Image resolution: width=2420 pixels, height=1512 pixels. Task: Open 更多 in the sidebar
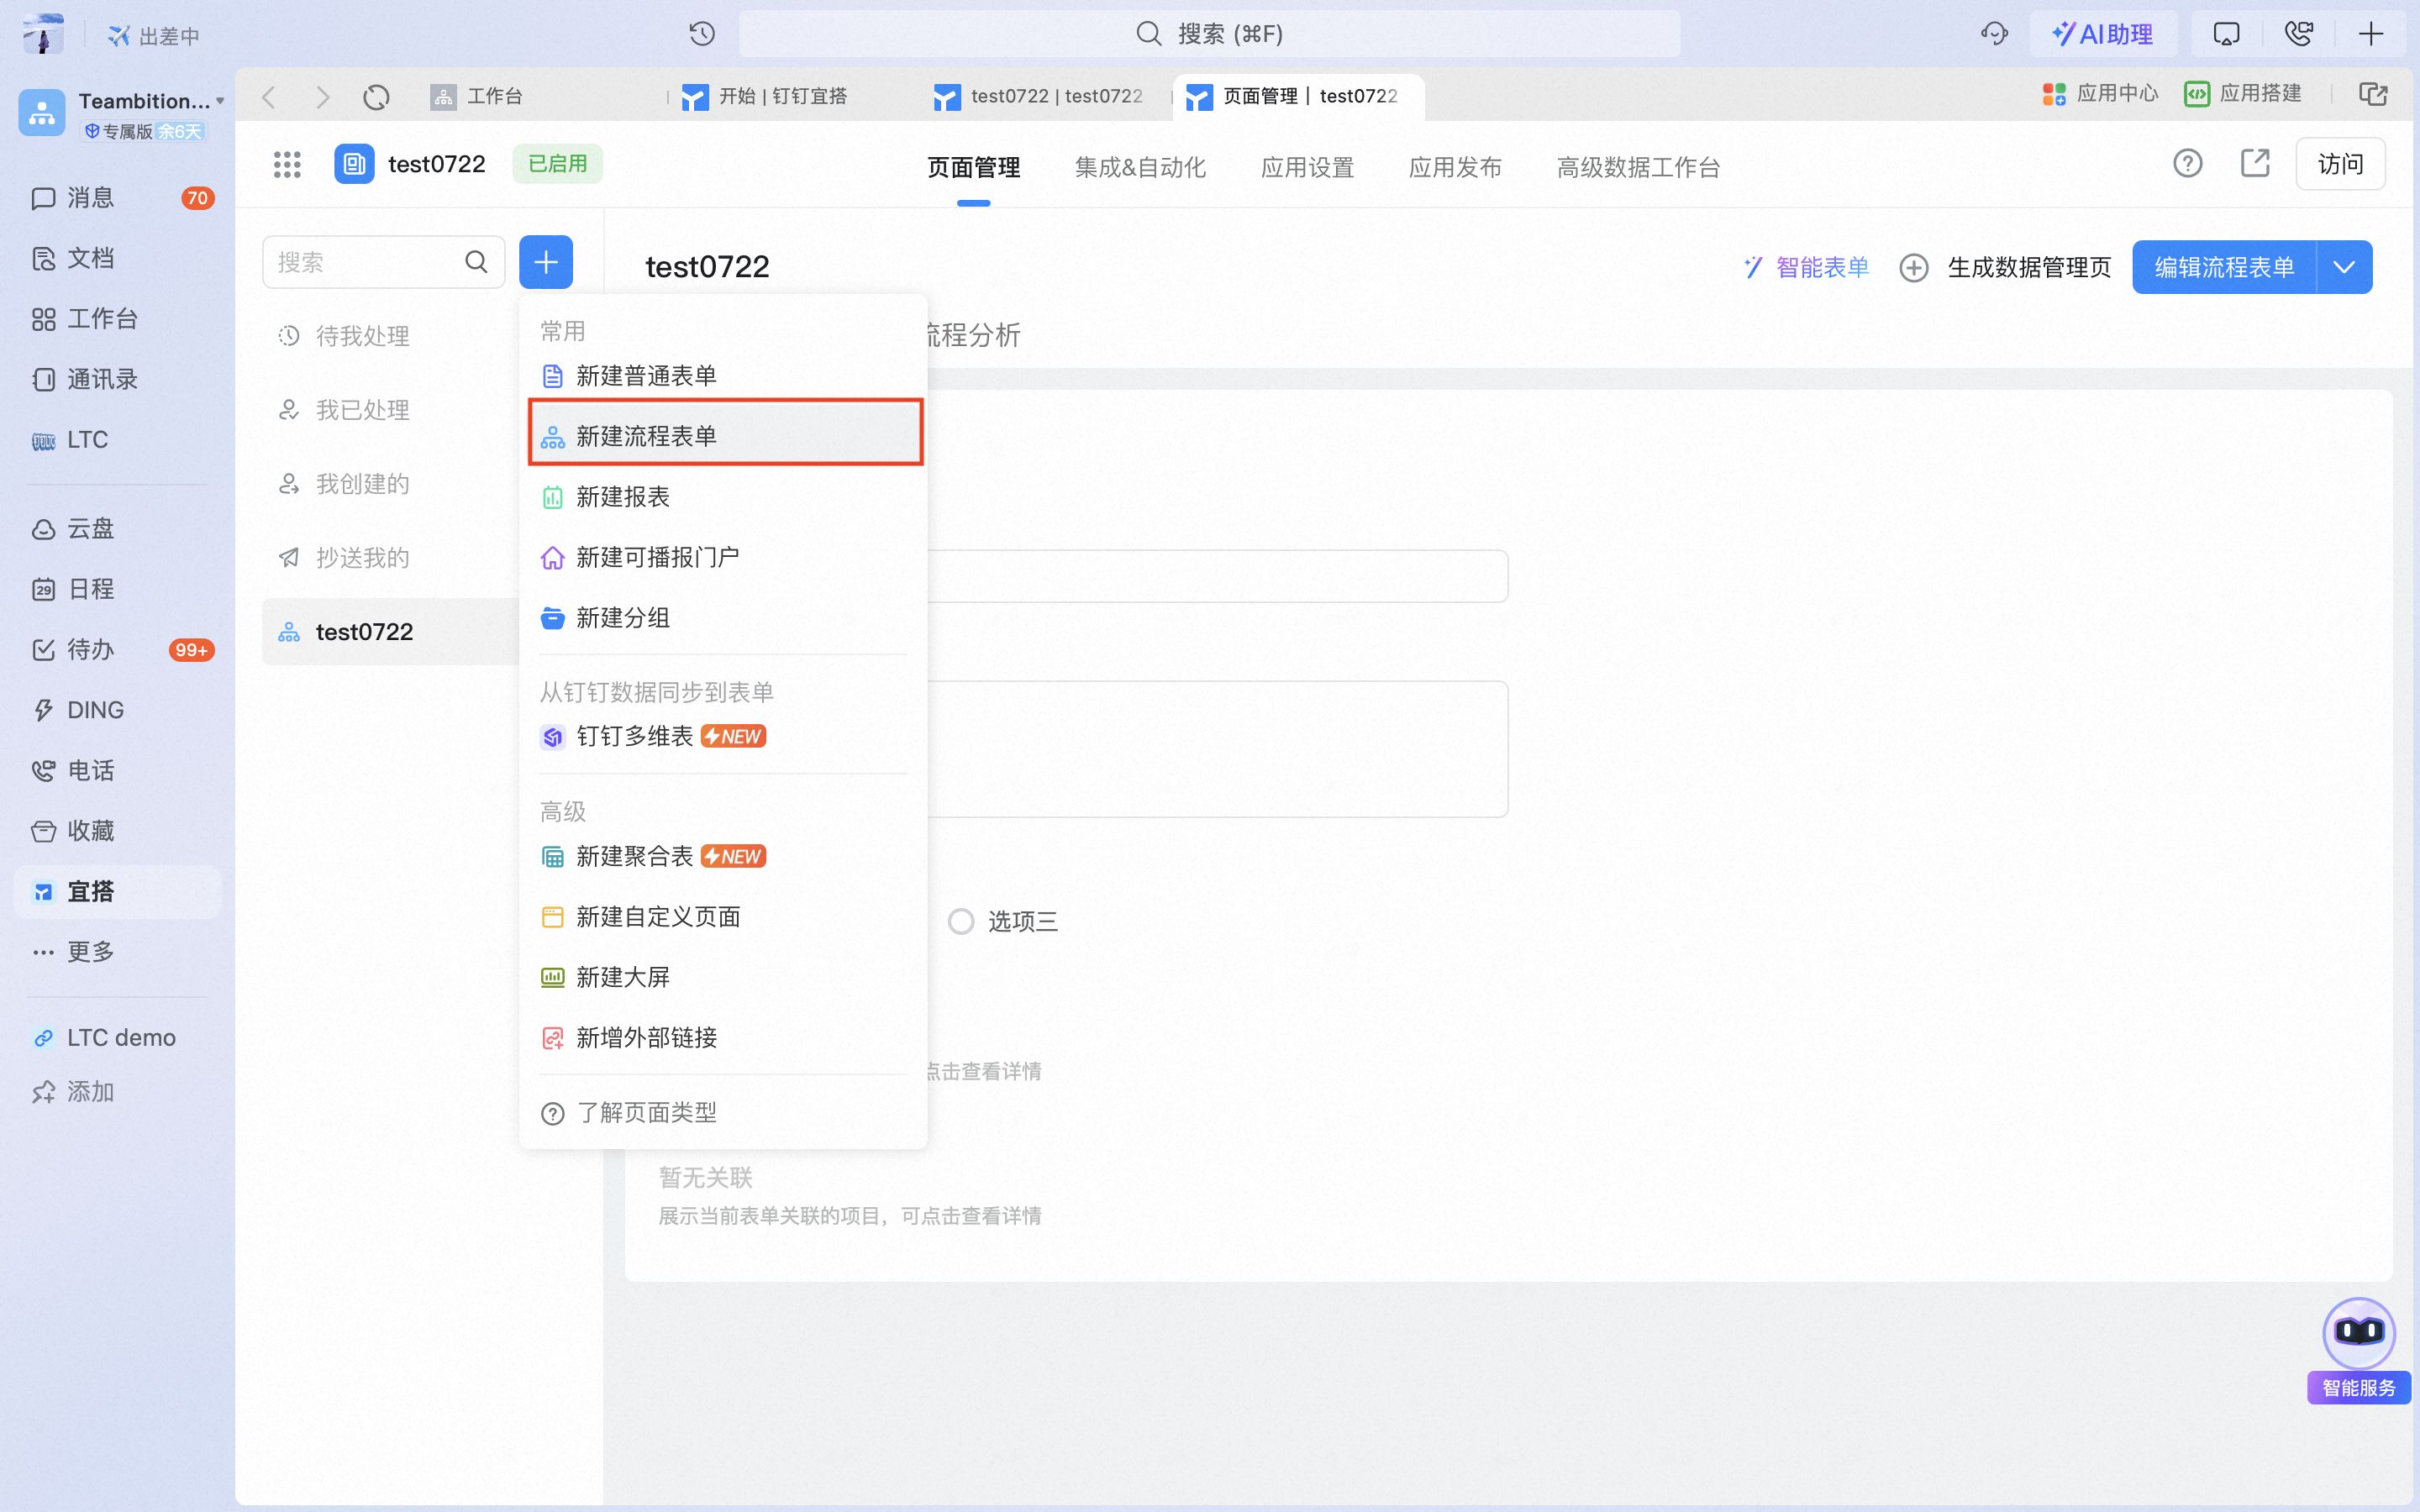118,951
